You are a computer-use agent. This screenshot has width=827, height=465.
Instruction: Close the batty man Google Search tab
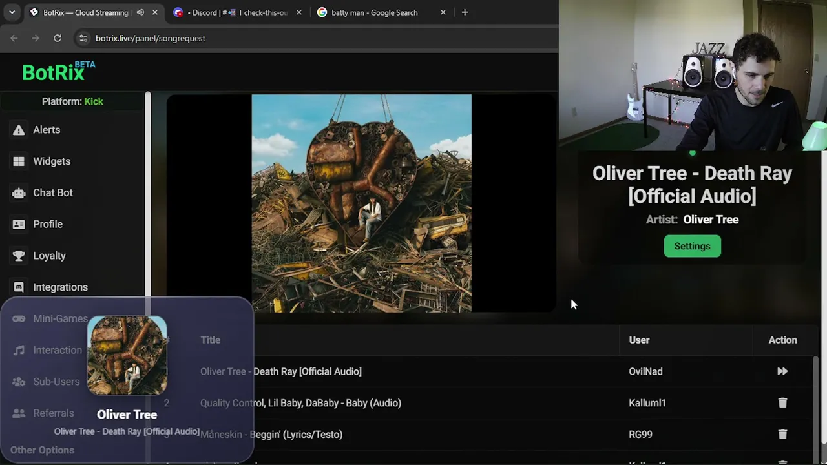pyautogui.click(x=443, y=12)
